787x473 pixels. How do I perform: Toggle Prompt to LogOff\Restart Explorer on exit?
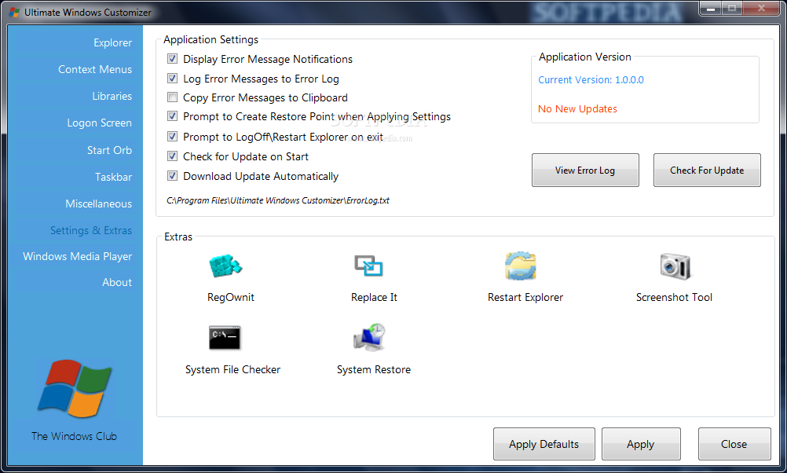click(x=172, y=136)
